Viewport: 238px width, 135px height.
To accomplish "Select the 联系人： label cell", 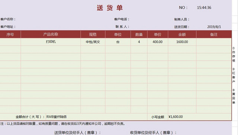I will pyautogui.click(x=122, y=27).
